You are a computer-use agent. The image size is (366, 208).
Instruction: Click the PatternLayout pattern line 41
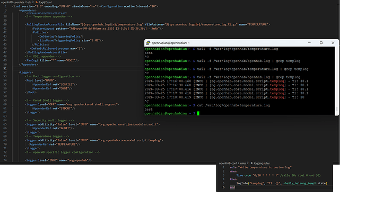point(98,29)
